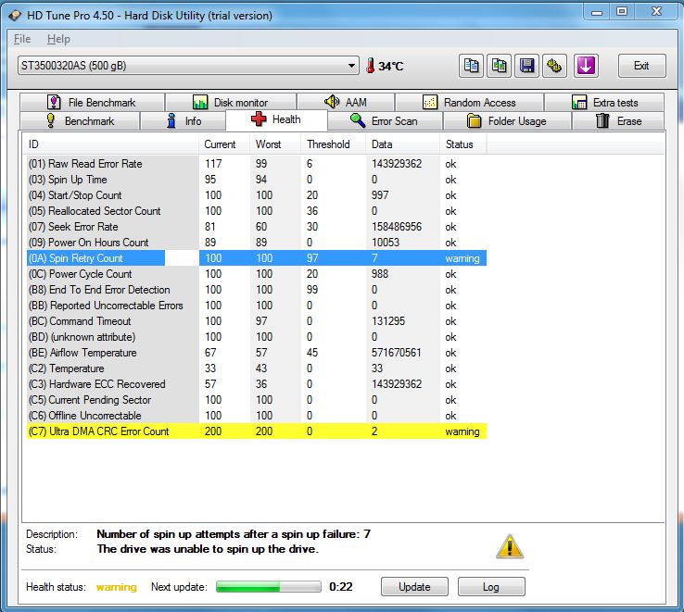Select the Offline Uncorrectable row

[257, 416]
